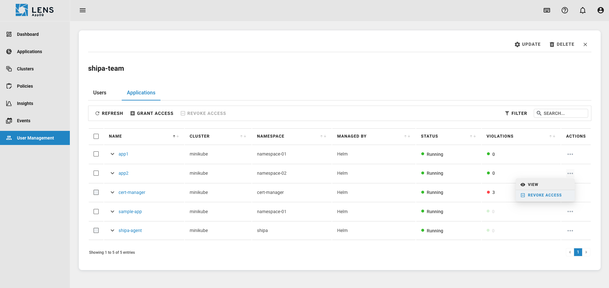Select the checkbox next to cert-manager
This screenshot has width=609, height=288.
tap(96, 192)
